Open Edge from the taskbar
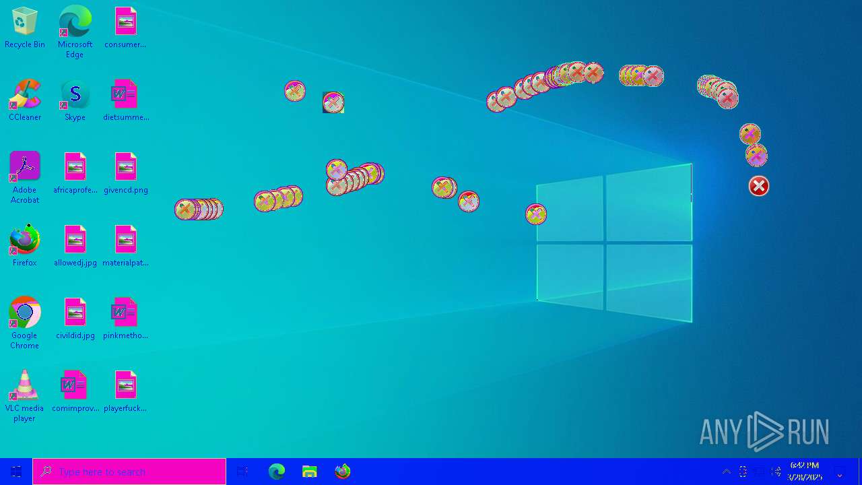The image size is (862, 485). (x=277, y=472)
